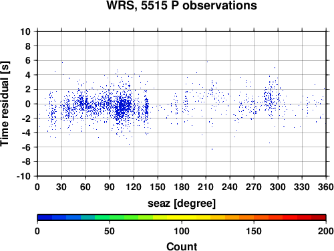Select the dark blue colorbar segment near 0
Screen dimensions: 334x251
pyautogui.click(x=45, y=218)
